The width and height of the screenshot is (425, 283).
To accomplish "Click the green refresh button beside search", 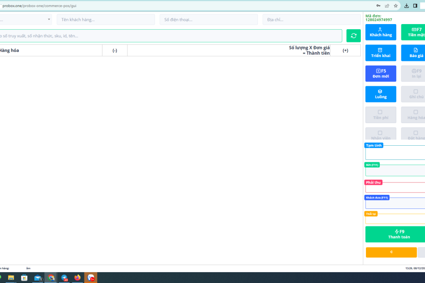I will 353,36.
